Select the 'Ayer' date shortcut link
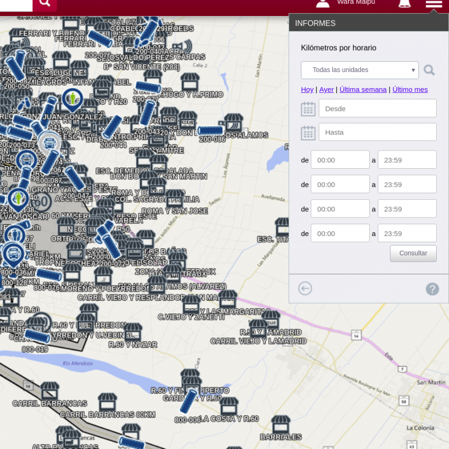The height and width of the screenshot is (449, 449). point(326,89)
